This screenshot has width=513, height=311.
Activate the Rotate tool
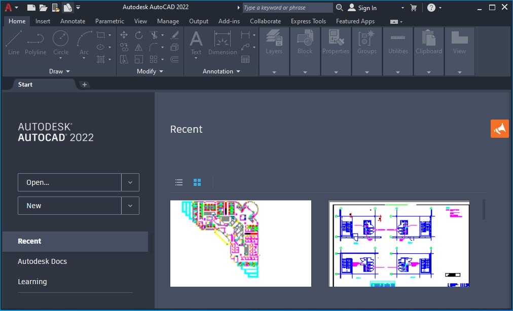[x=139, y=34]
